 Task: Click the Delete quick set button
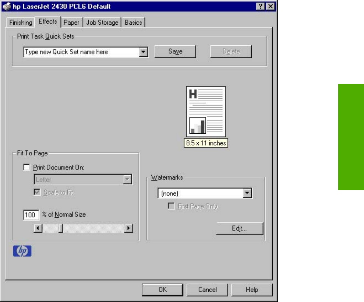point(231,51)
